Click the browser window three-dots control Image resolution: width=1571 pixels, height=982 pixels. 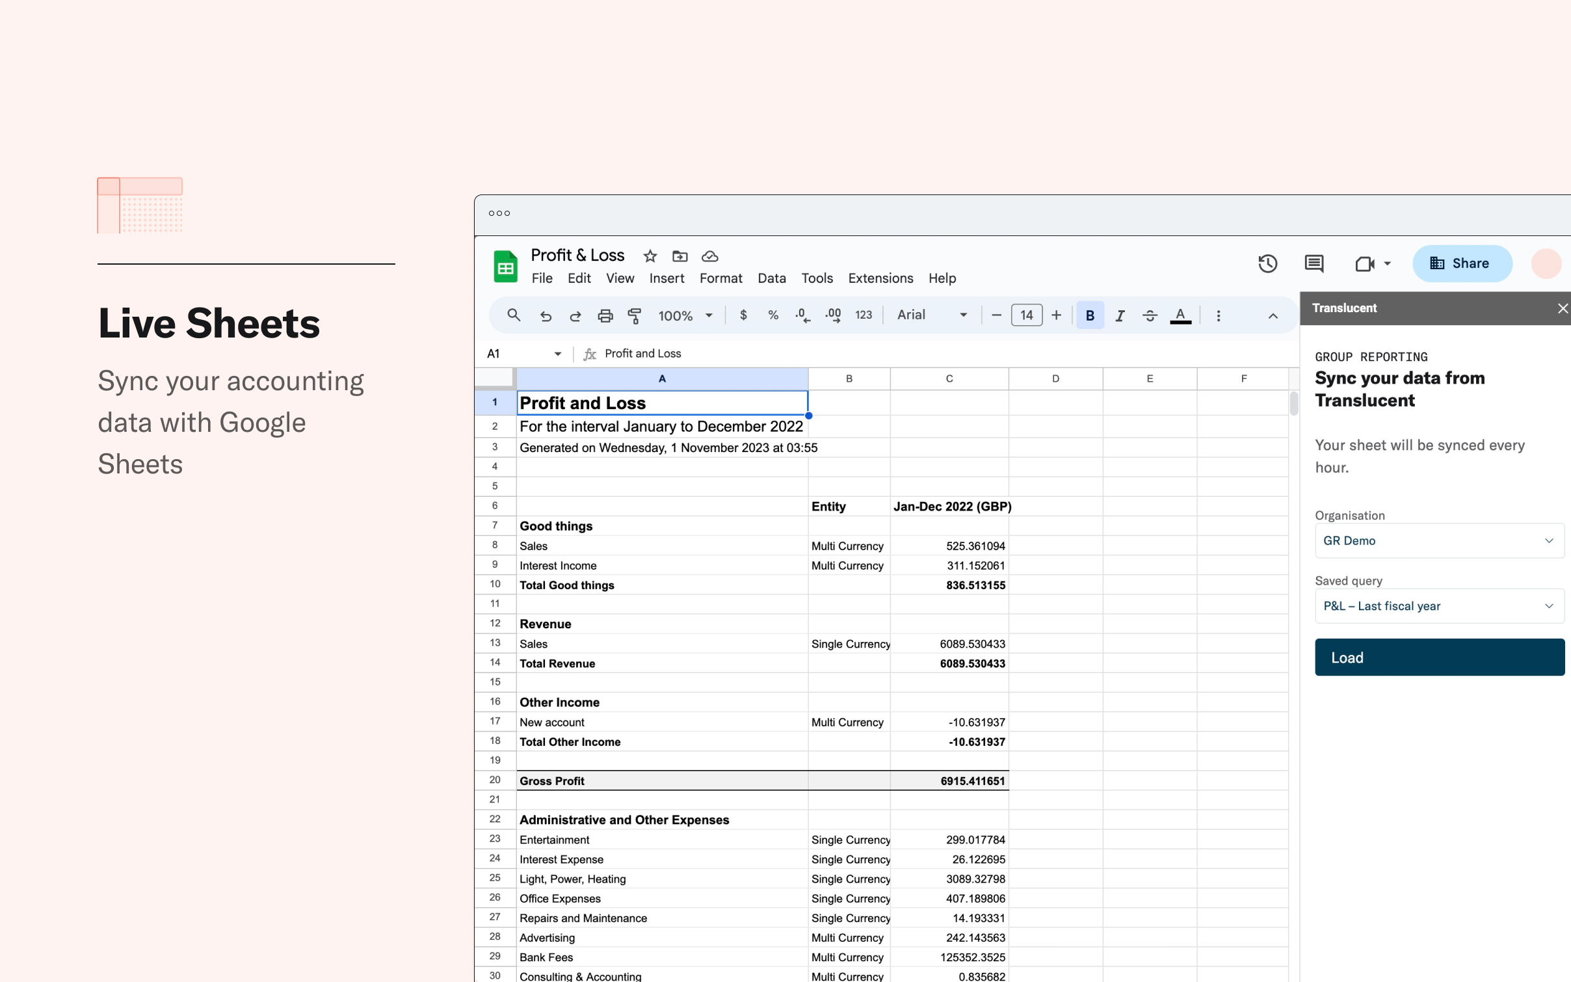click(x=499, y=213)
